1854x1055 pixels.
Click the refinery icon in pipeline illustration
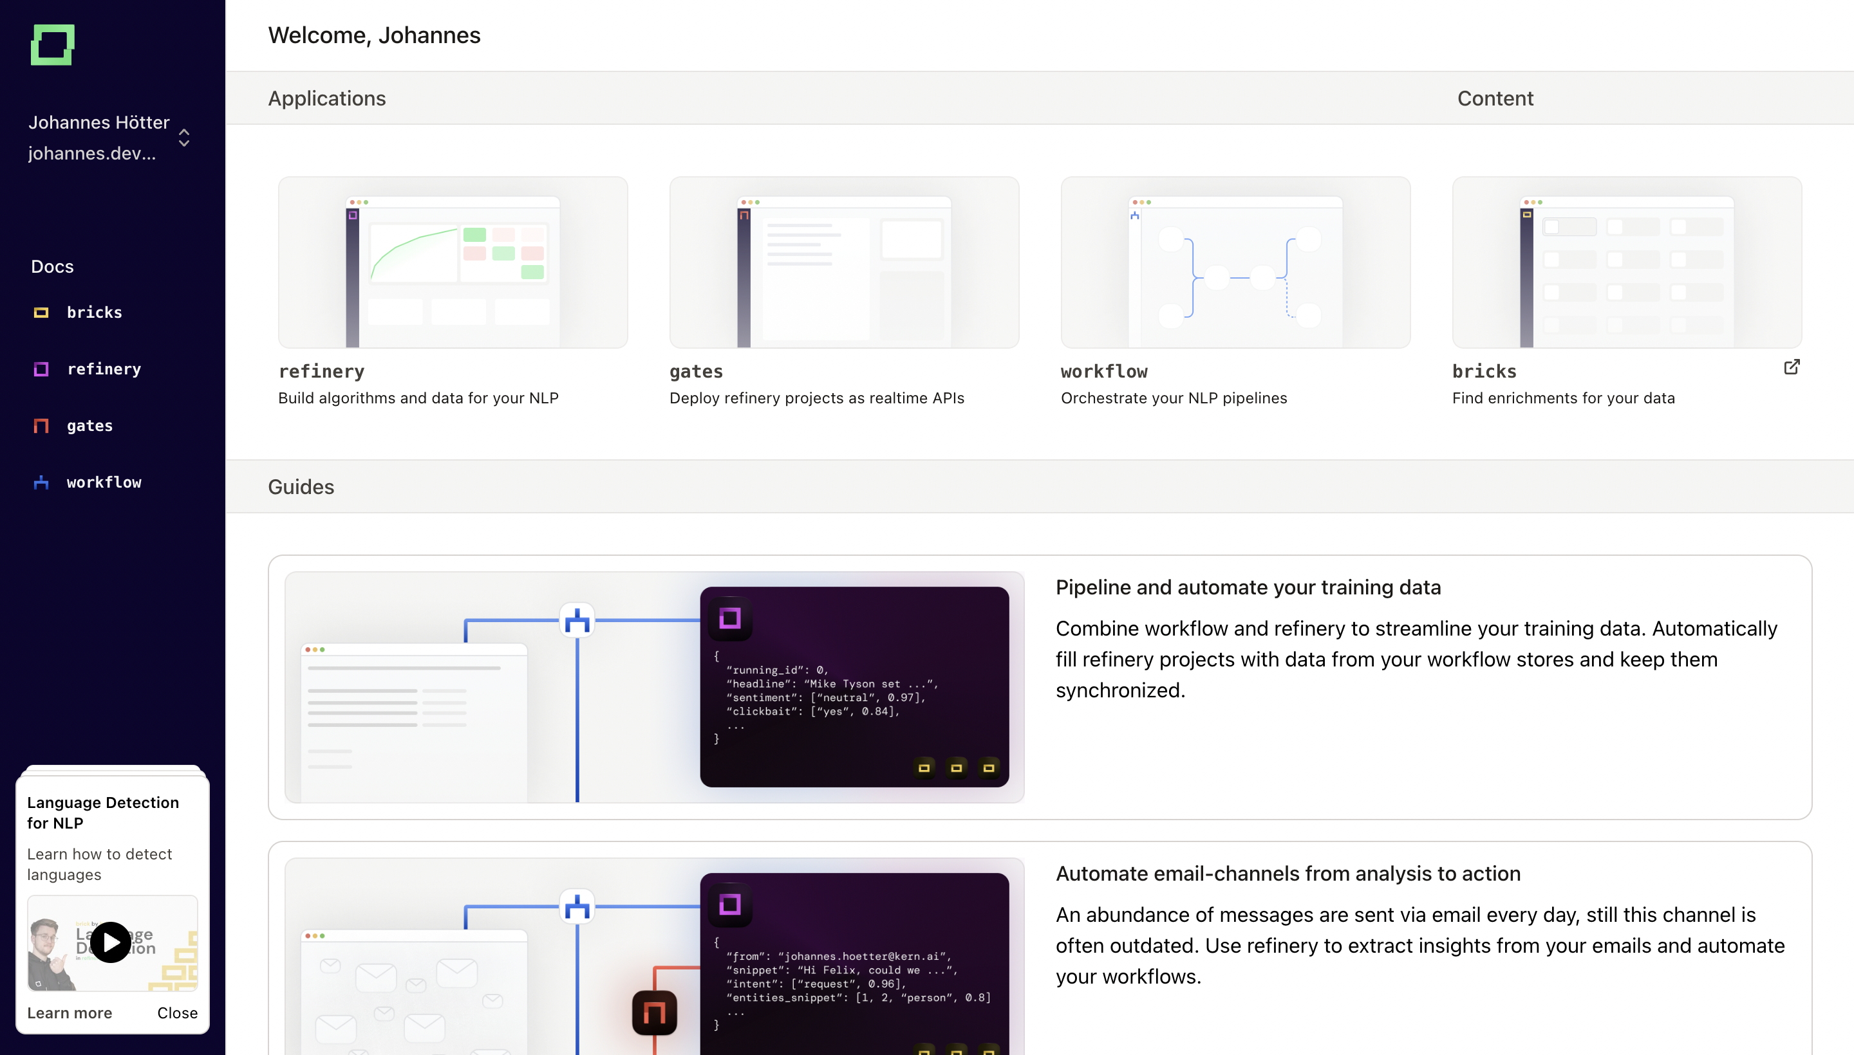[729, 618]
